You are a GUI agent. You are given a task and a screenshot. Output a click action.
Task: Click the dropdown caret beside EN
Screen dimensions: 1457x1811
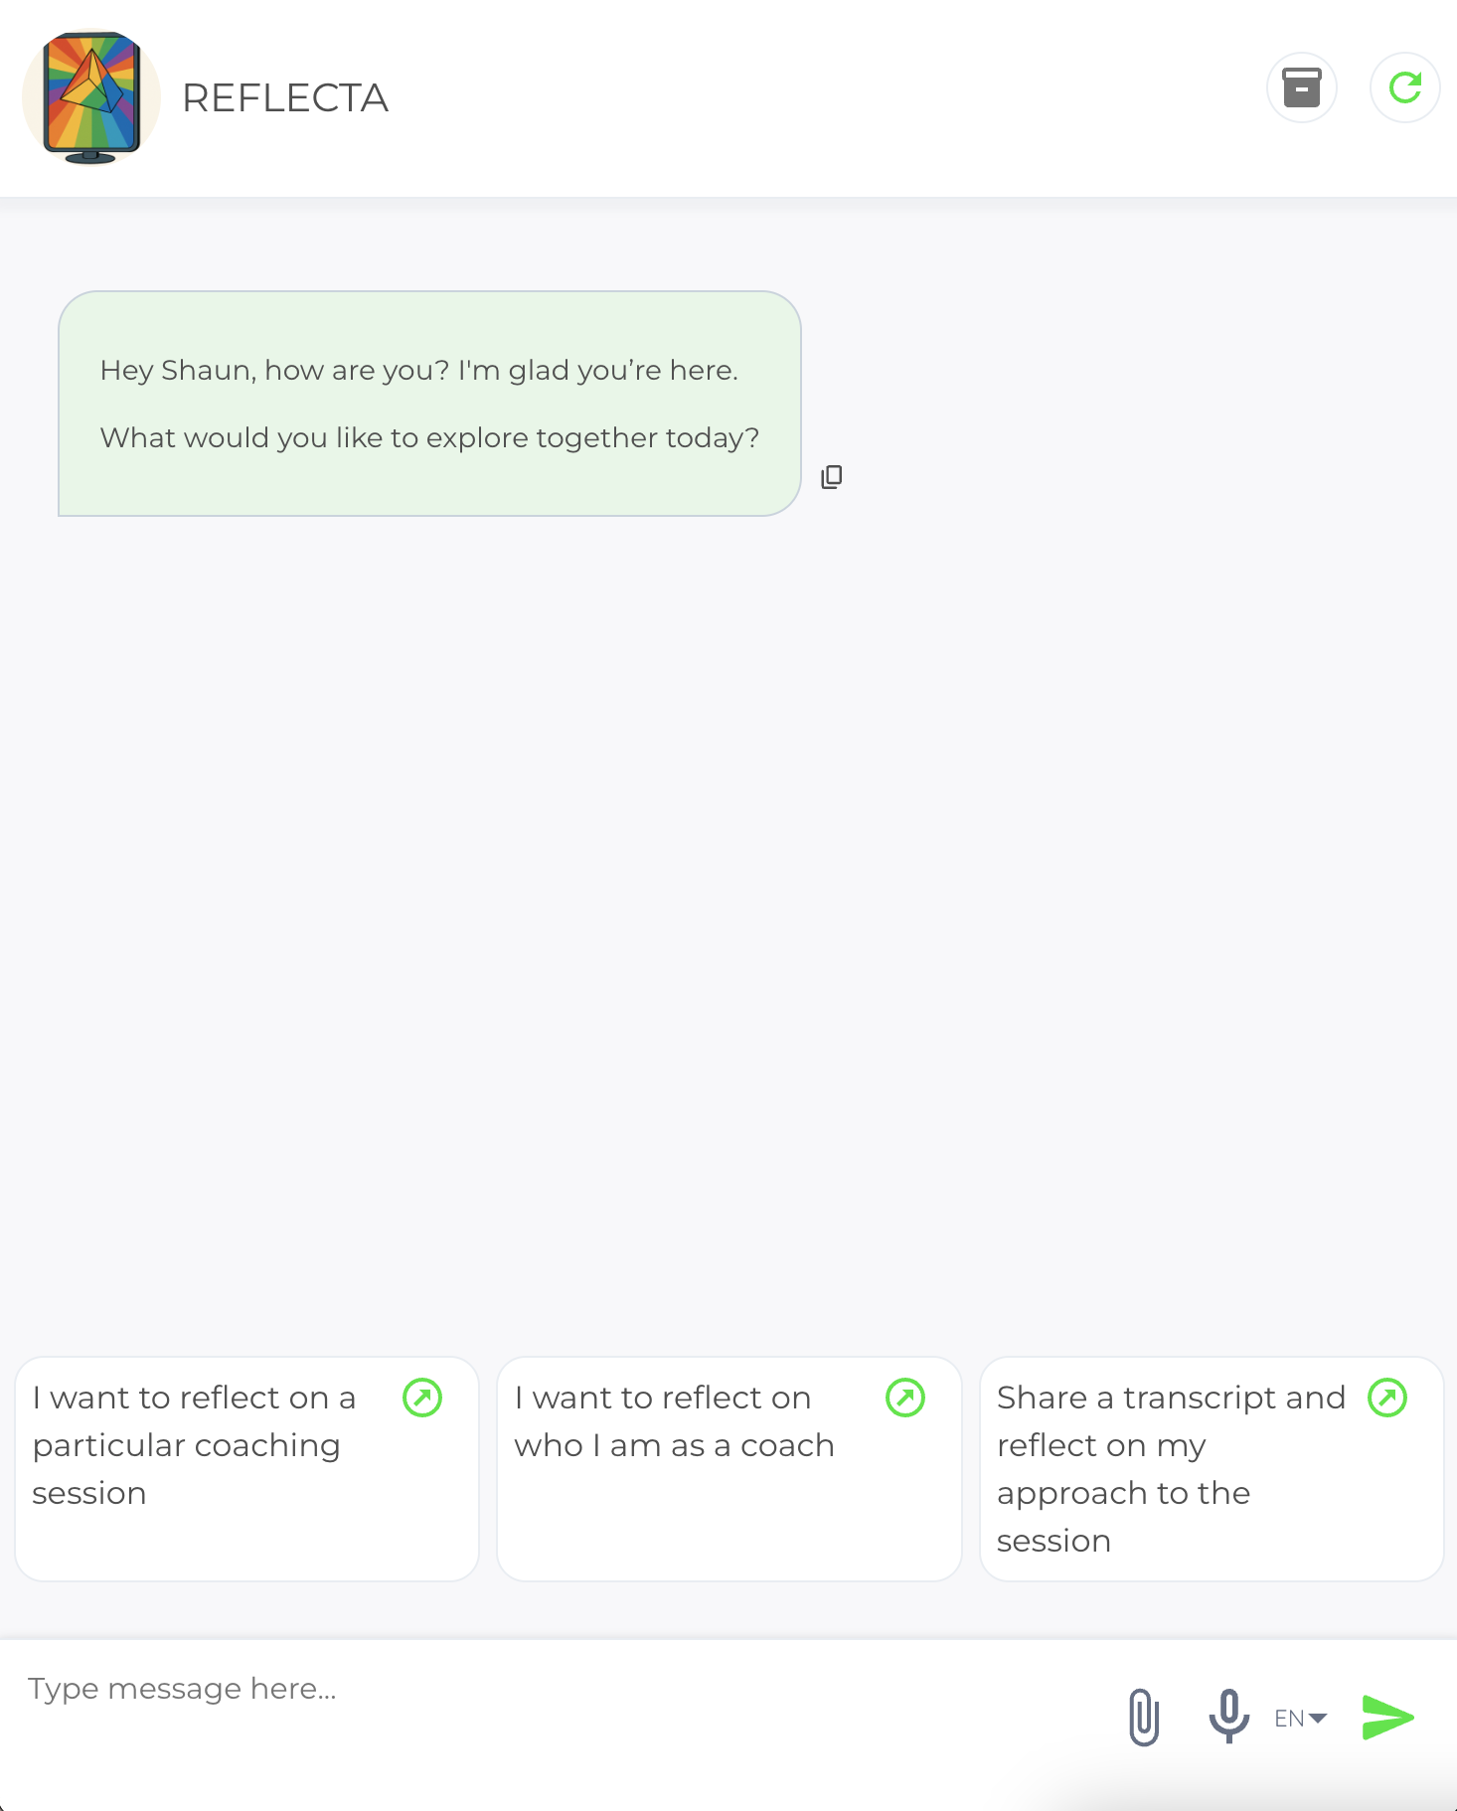tap(1319, 1718)
